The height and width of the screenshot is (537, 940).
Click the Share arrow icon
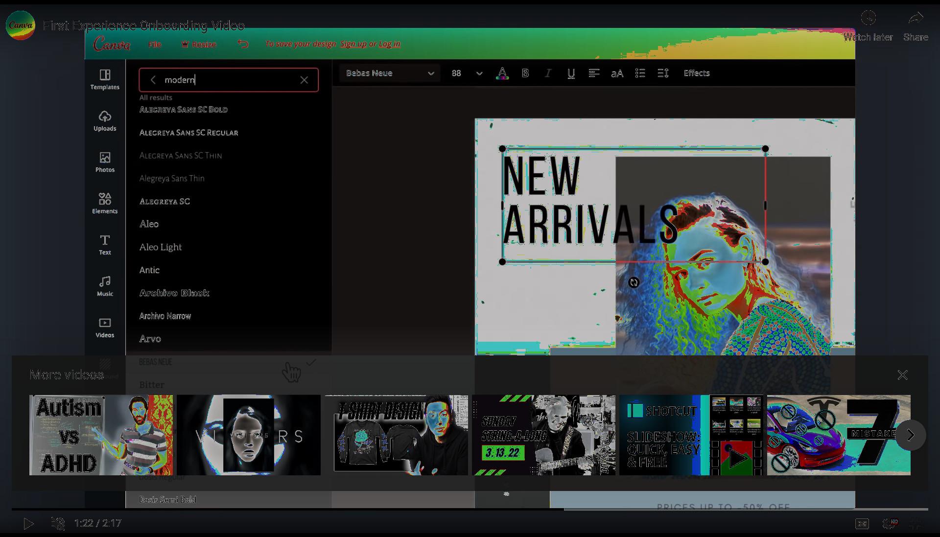(916, 18)
